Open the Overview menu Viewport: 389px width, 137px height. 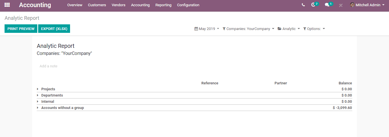click(x=75, y=5)
